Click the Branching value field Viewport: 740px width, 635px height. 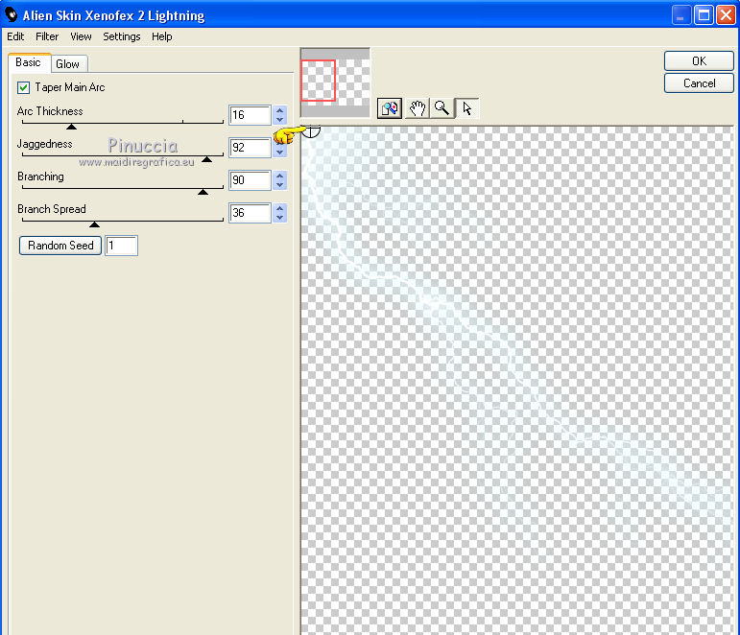tap(250, 180)
